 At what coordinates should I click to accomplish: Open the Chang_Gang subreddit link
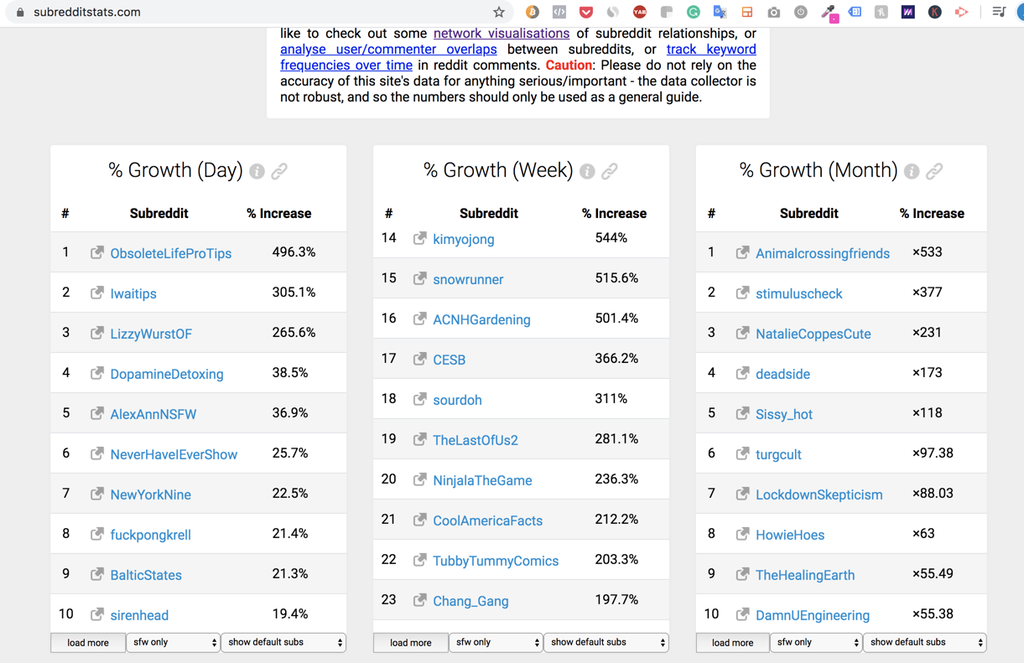[470, 601]
